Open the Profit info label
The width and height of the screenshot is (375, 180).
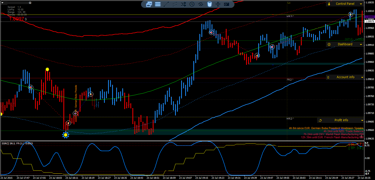coord(341,120)
